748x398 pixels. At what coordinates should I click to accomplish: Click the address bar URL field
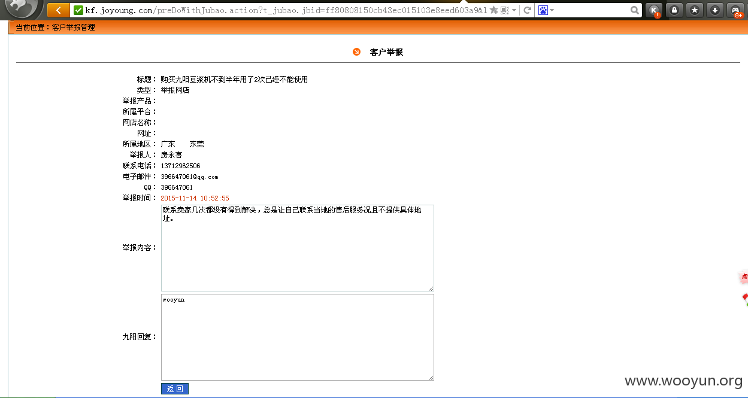click(x=286, y=10)
